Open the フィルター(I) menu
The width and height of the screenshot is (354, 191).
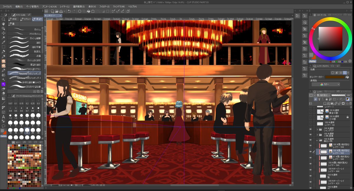104,6
